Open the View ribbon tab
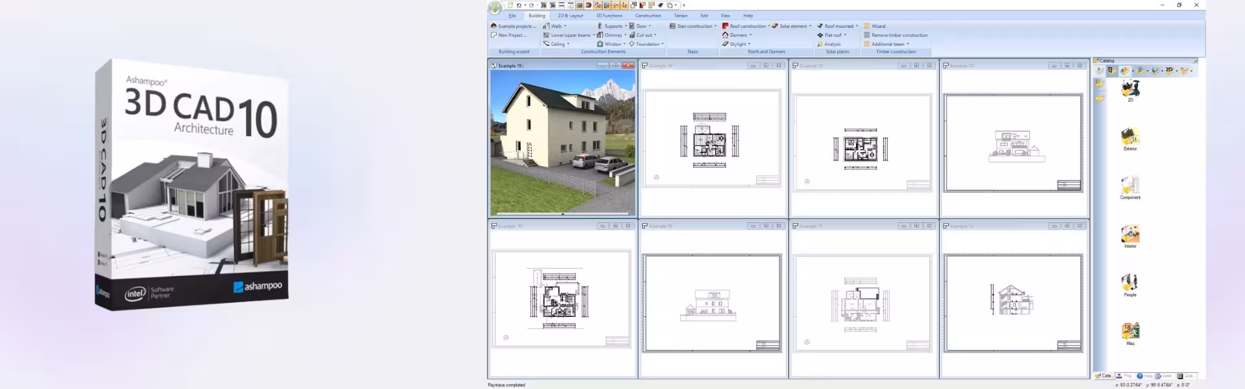Image resolution: width=1245 pixels, height=389 pixels. (725, 16)
